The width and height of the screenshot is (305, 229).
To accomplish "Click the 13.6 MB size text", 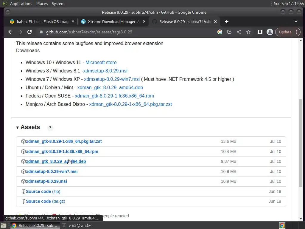I will pos(228,141).
